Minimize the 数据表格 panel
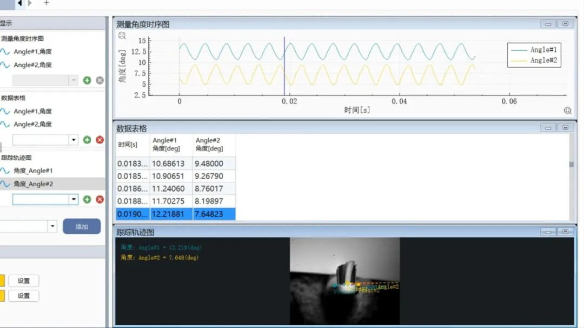 click(548, 128)
